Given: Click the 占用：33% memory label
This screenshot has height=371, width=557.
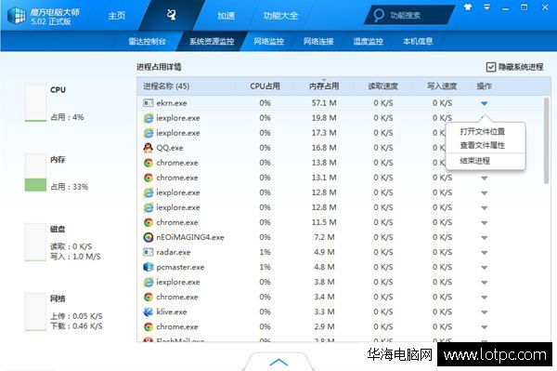Looking at the screenshot, I should coord(70,187).
